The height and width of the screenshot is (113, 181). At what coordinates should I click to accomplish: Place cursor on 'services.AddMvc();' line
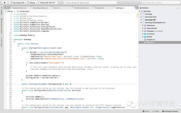click(x=35, y=97)
